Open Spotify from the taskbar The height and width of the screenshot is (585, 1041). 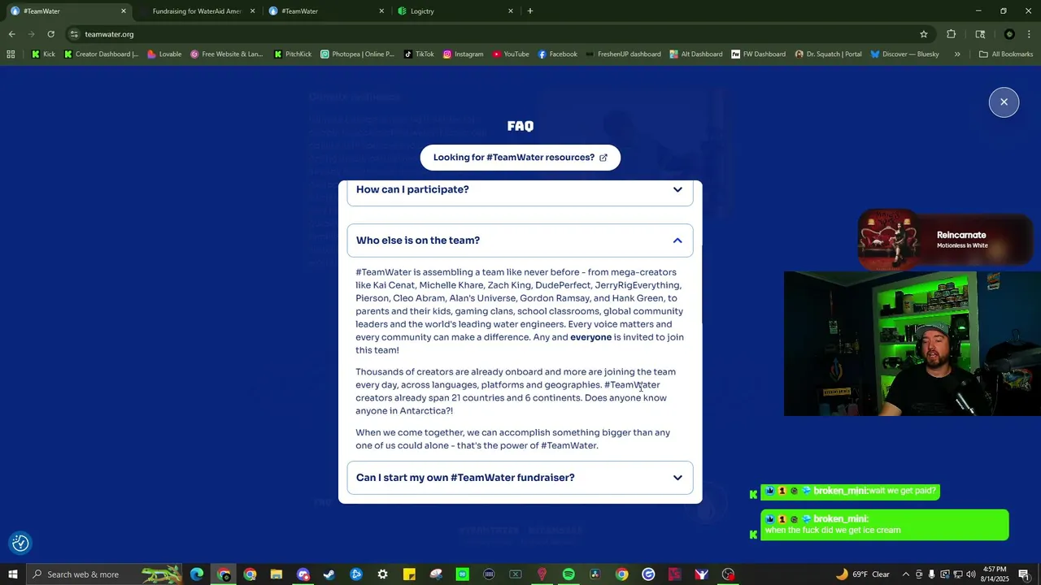pyautogui.click(x=568, y=574)
